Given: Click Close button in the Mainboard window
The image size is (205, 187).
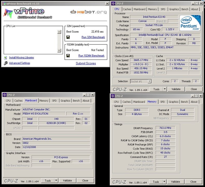Looking at the screenshot, I should click(85, 181).
